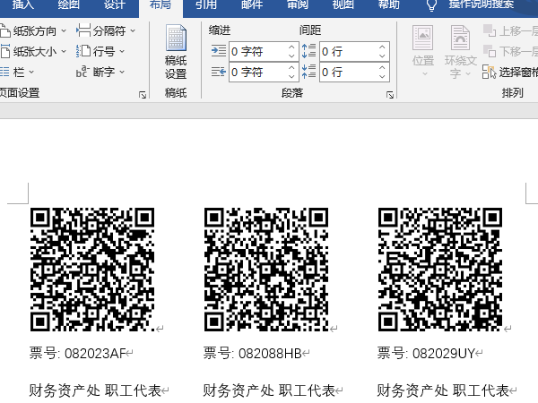The height and width of the screenshot is (403, 538).
Task: Decrease the spacing before value
Action: tap(382, 56)
